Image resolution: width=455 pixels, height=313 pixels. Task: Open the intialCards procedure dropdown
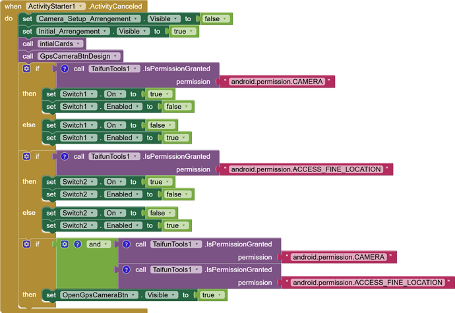[60, 43]
